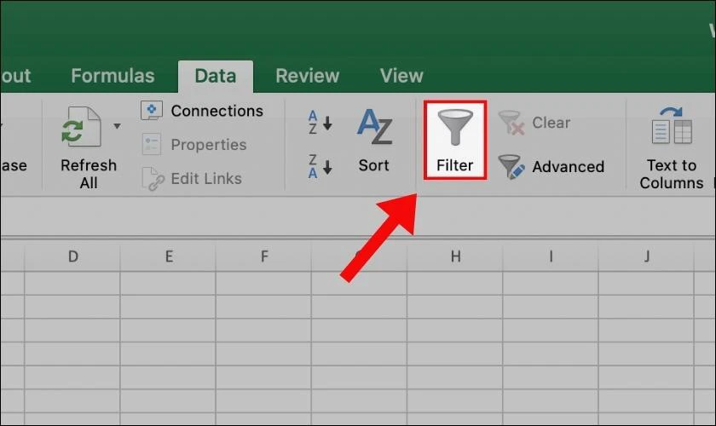Click the Refresh All icon
The width and height of the screenshot is (716, 426).
pos(82,128)
